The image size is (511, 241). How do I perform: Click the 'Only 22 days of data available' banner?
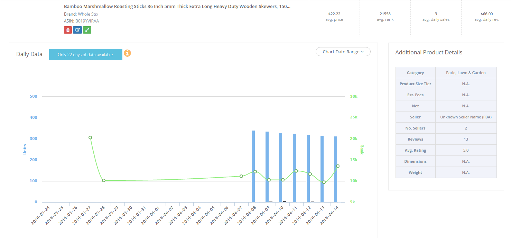click(85, 54)
